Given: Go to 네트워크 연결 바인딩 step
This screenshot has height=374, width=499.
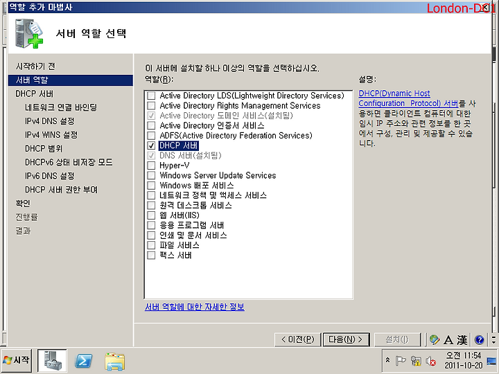Looking at the screenshot, I should 61,107.
